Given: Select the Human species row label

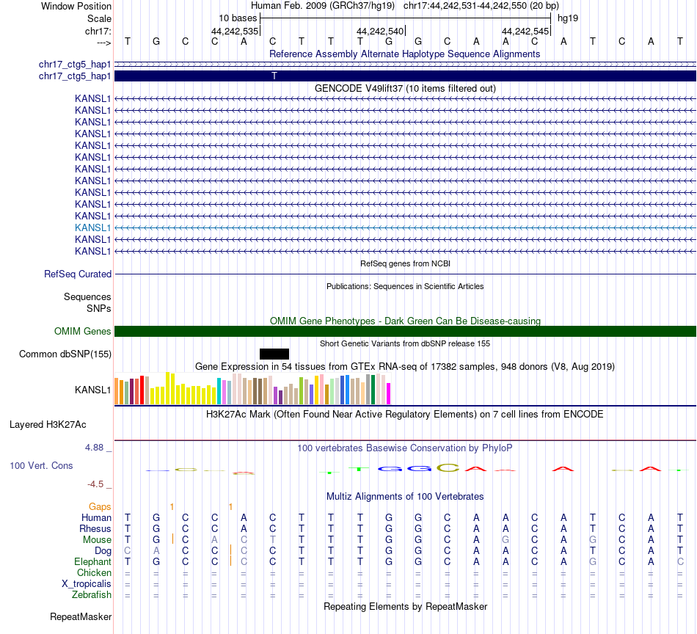Looking at the screenshot, I should click(x=96, y=517).
